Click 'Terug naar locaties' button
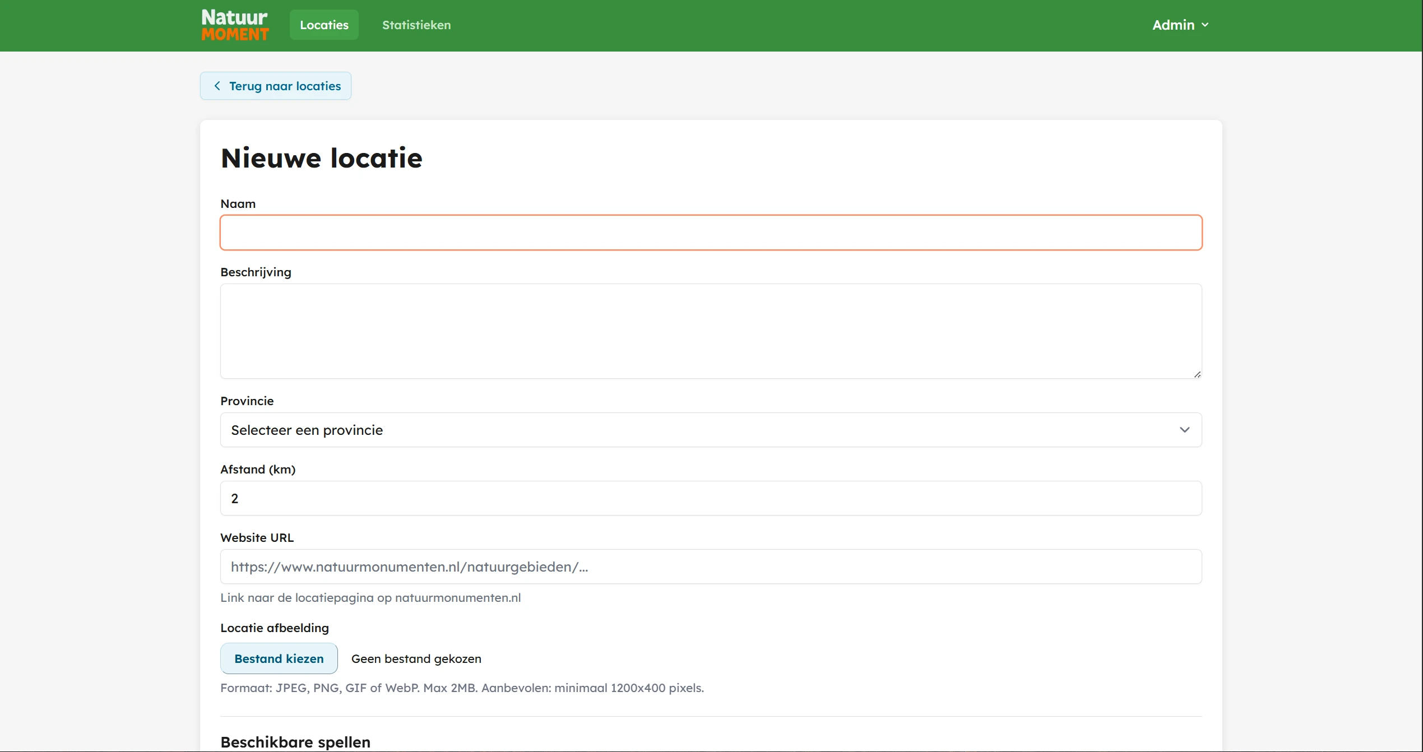The width and height of the screenshot is (1423, 752). pos(275,85)
